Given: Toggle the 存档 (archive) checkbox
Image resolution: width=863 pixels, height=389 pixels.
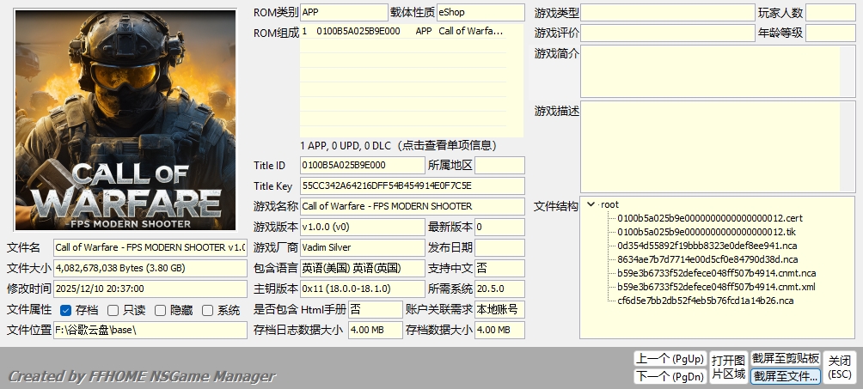Looking at the screenshot, I should tap(66, 310).
